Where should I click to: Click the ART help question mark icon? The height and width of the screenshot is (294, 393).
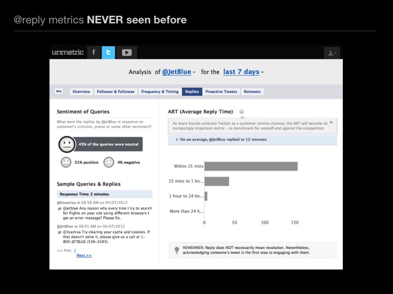pyautogui.click(x=242, y=112)
